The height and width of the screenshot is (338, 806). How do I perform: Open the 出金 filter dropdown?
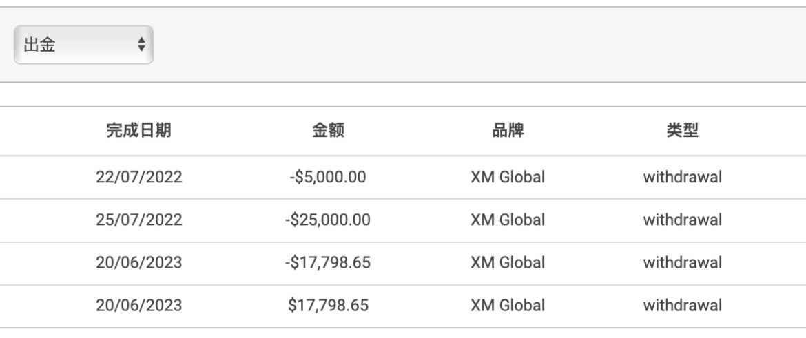pyautogui.click(x=83, y=45)
